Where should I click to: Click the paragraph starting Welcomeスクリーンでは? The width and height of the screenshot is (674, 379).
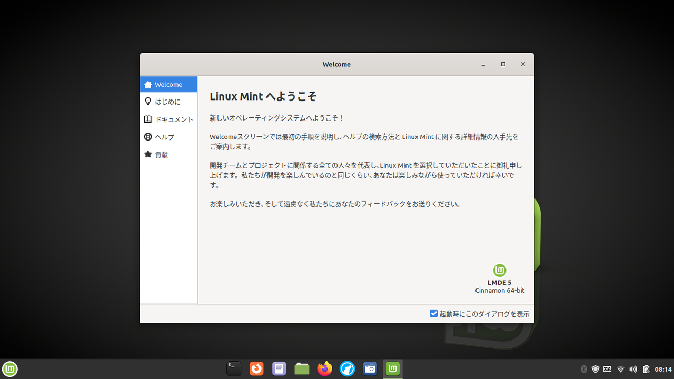pyautogui.click(x=364, y=142)
